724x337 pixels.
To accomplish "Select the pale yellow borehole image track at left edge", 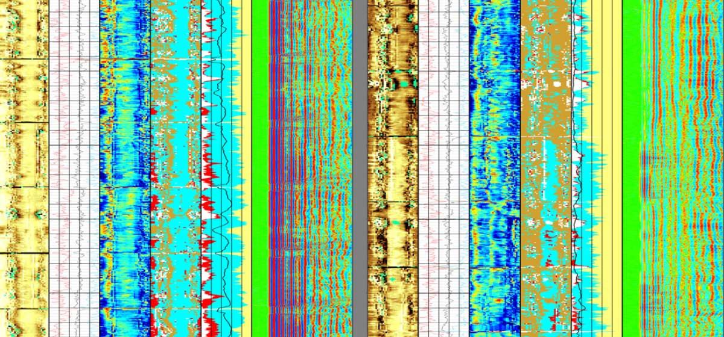I will pyautogui.click(x=24, y=168).
